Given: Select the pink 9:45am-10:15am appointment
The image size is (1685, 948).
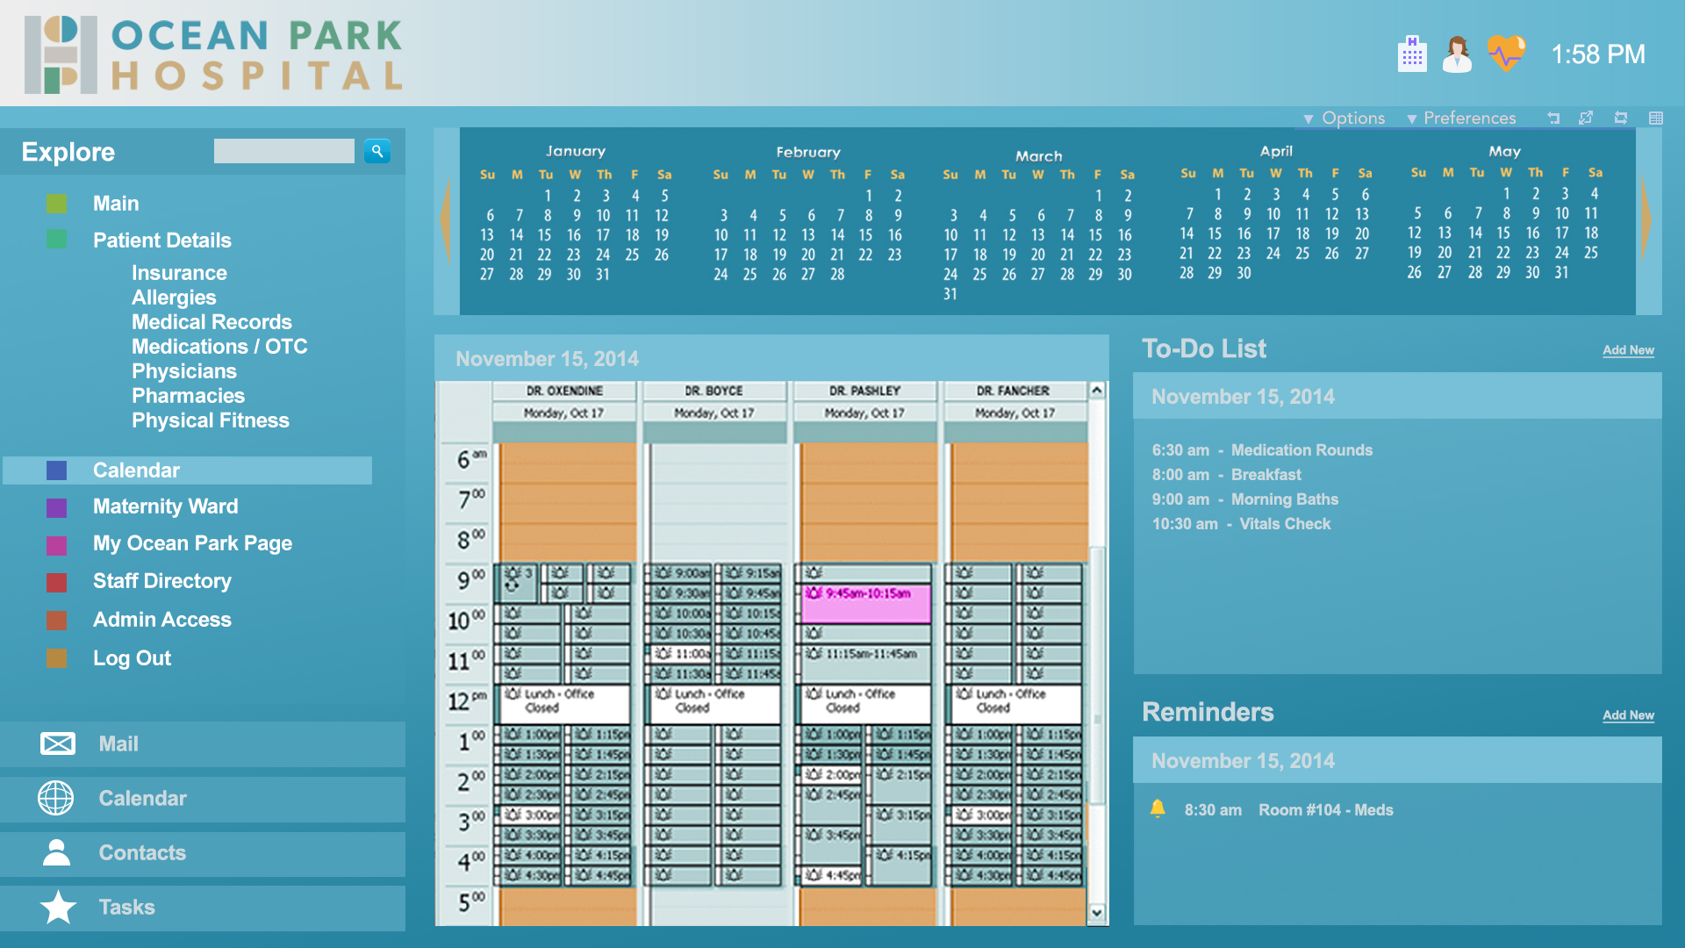Looking at the screenshot, I should click(x=865, y=603).
